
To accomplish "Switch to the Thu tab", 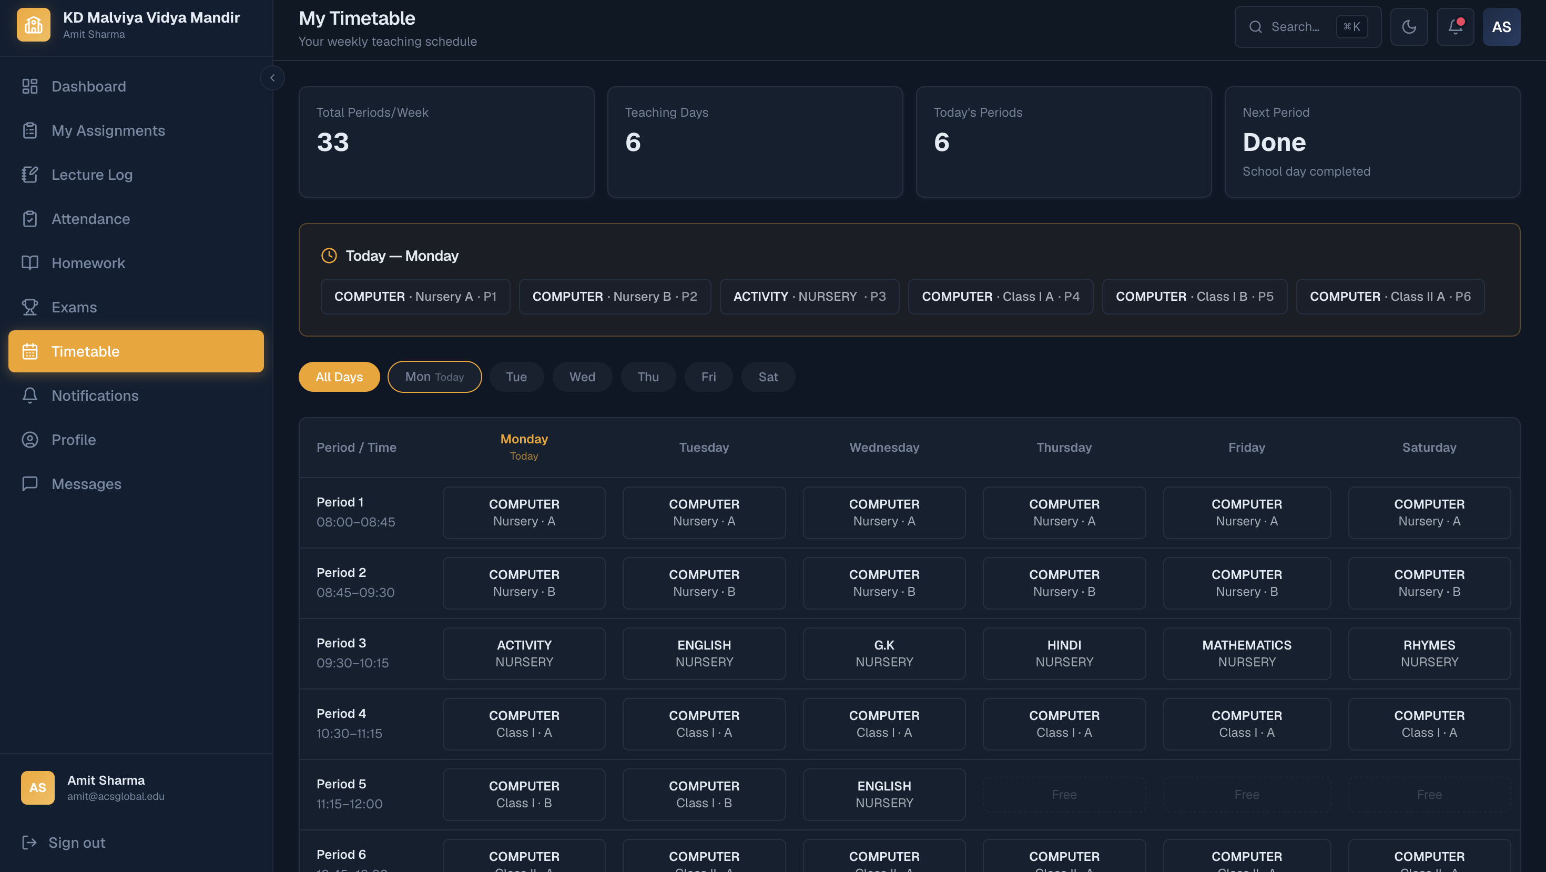I will pos(648,377).
